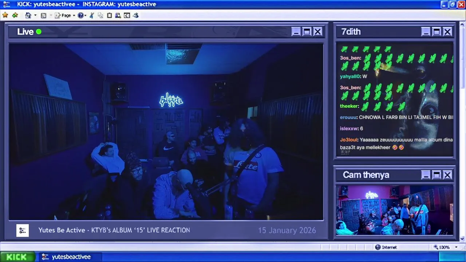Click the 'Live' panel title text

point(25,32)
